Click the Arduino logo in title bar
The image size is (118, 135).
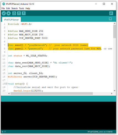[4, 4]
